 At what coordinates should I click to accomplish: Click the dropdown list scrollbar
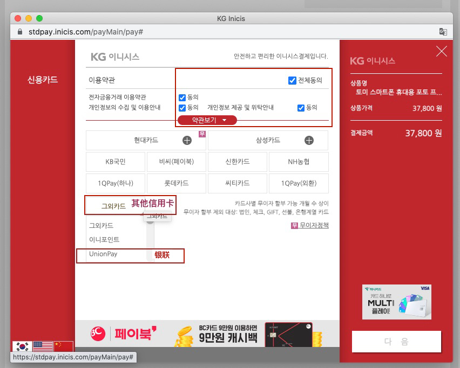150,240
